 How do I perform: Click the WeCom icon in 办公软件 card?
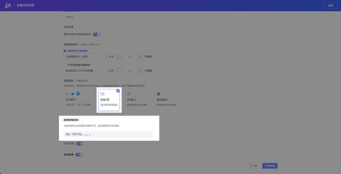click(x=67, y=94)
